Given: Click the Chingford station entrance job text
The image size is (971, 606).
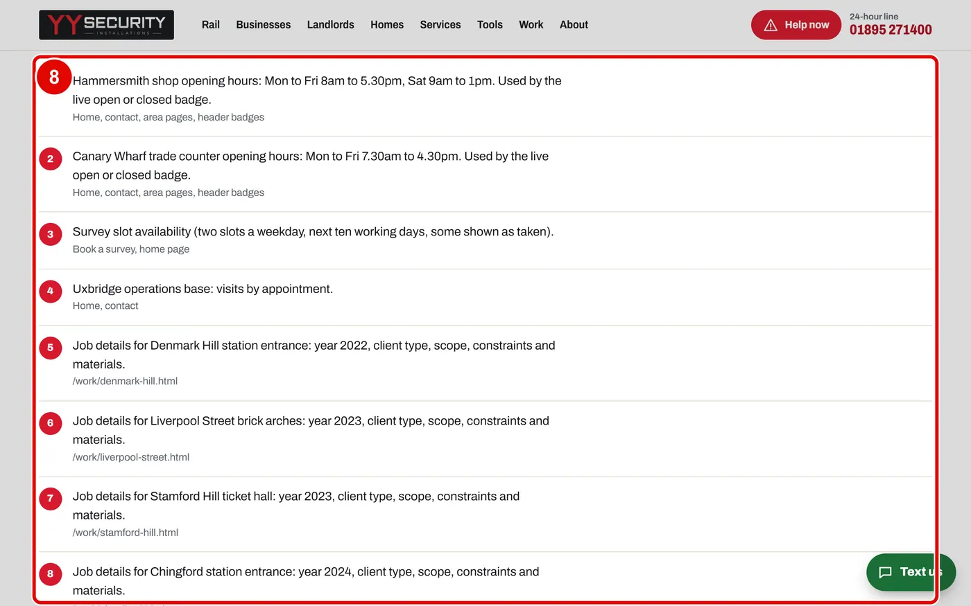Looking at the screenshot, I should pyautogui.click(x=306, y=581).
